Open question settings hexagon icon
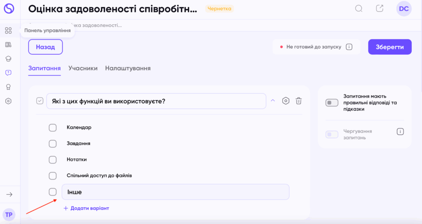Screen dimensions: 422x224 (286, 101)
